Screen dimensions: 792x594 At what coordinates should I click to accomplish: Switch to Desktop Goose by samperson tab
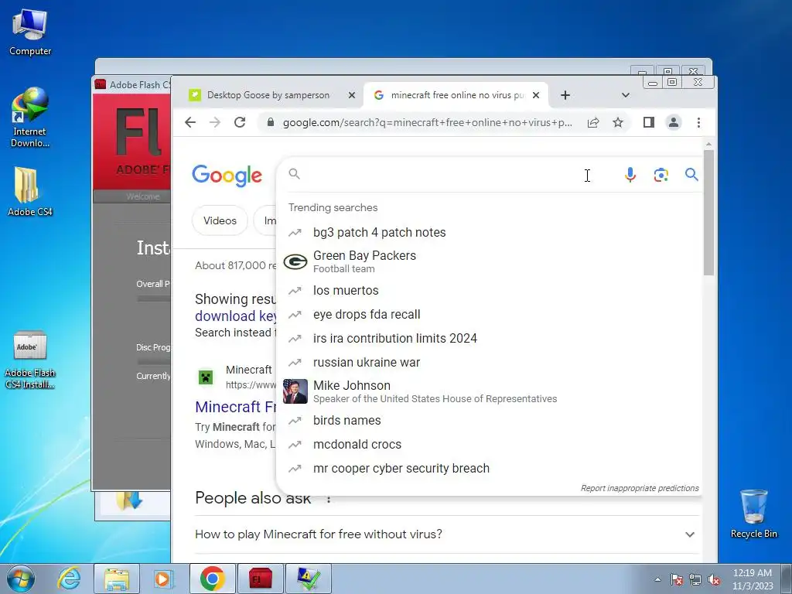tap(268, 95)
